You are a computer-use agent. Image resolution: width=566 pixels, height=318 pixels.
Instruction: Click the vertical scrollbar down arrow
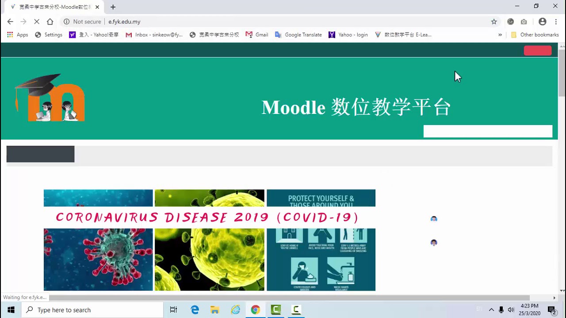coord(562,291)
